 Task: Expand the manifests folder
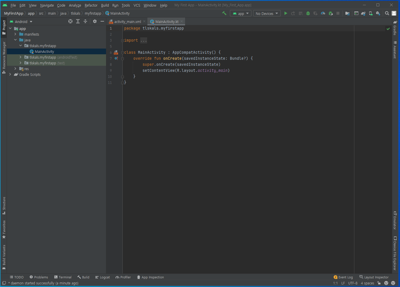click(x=16, y=34)
